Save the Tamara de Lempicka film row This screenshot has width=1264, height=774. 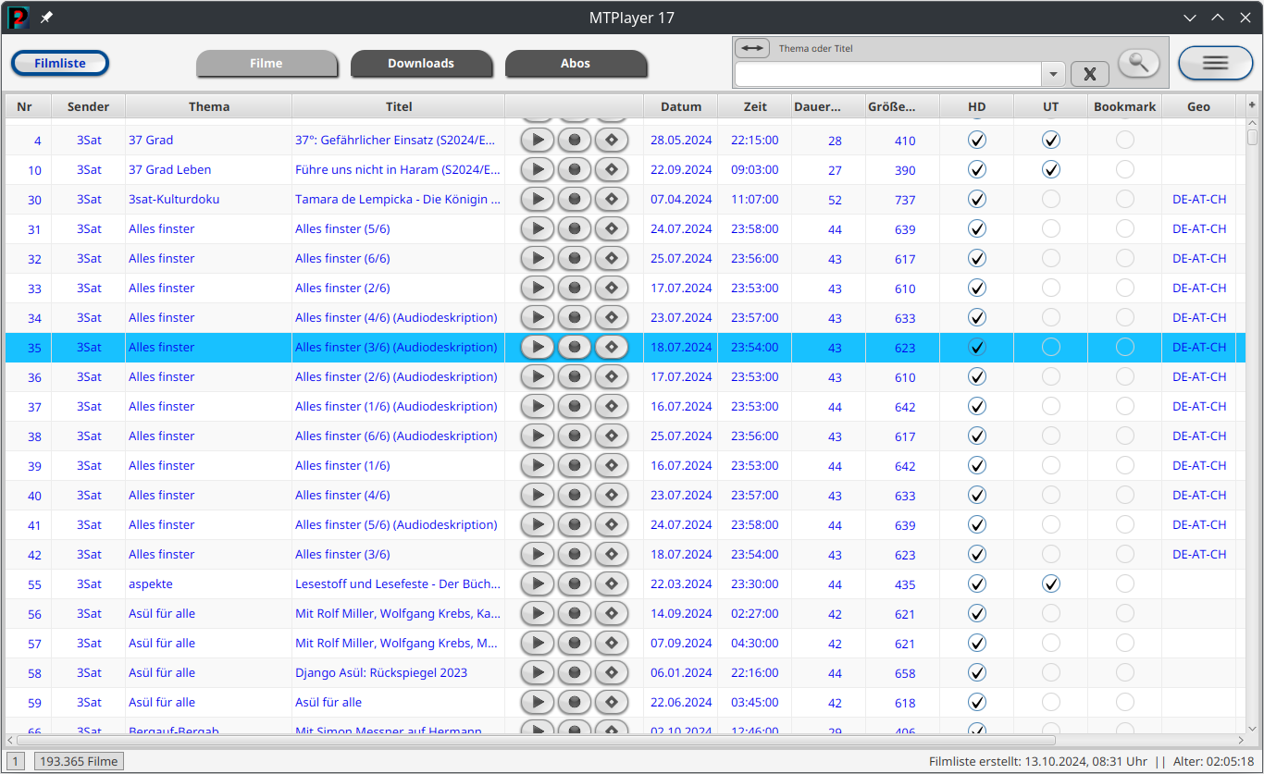(x=611, y=200)
